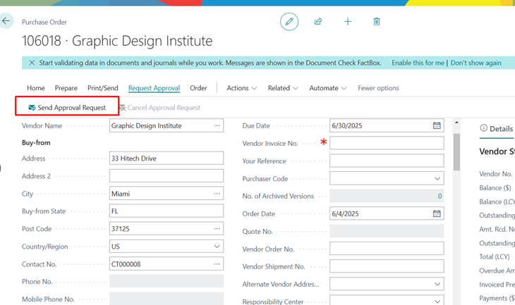This screenshot has height=305, width=515.
Task: Click the Vendor Shipment No. field
Action: (x=387, y=266)
